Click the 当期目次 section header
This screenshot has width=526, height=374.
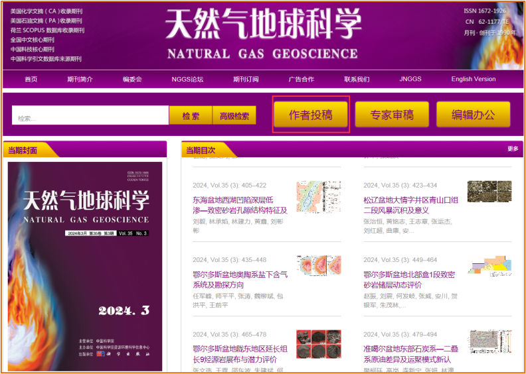[201, 151]
